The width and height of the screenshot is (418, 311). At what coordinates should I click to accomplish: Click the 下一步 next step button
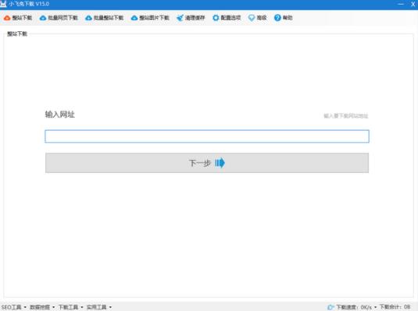point(207,163)
